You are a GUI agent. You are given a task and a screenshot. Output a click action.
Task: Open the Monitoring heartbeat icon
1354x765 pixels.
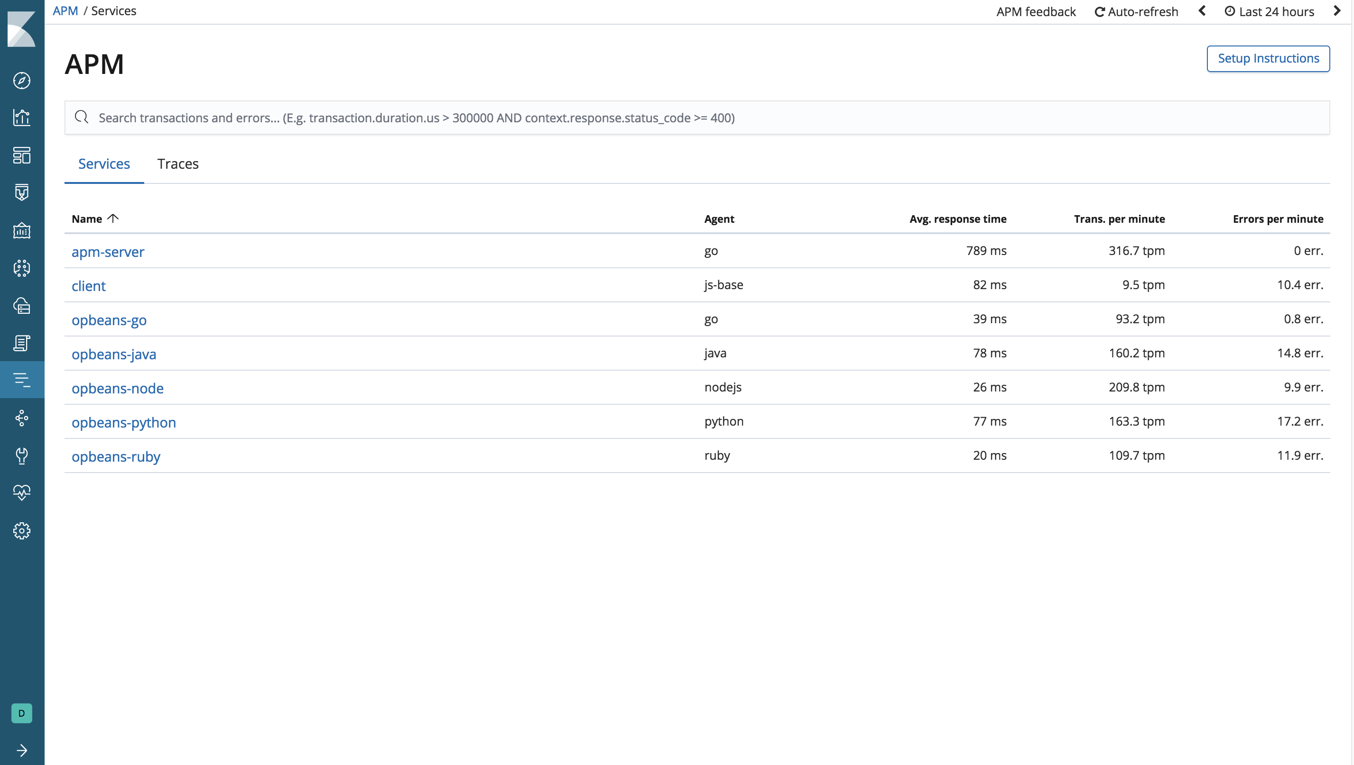coord(21,493)
